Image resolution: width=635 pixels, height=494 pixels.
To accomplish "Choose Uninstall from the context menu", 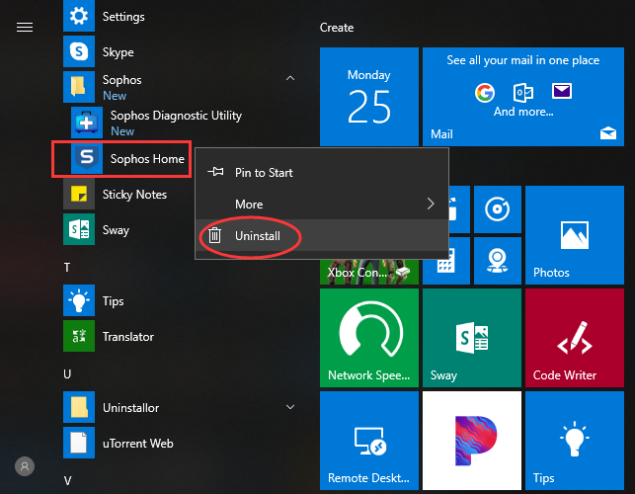I will [322, 235].
